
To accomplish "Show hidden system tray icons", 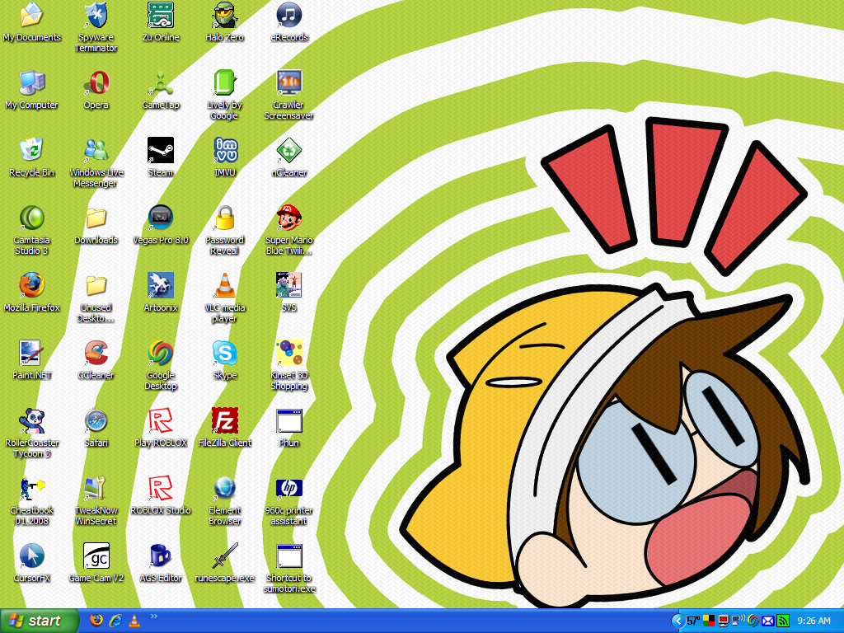I will click(678, 621).
